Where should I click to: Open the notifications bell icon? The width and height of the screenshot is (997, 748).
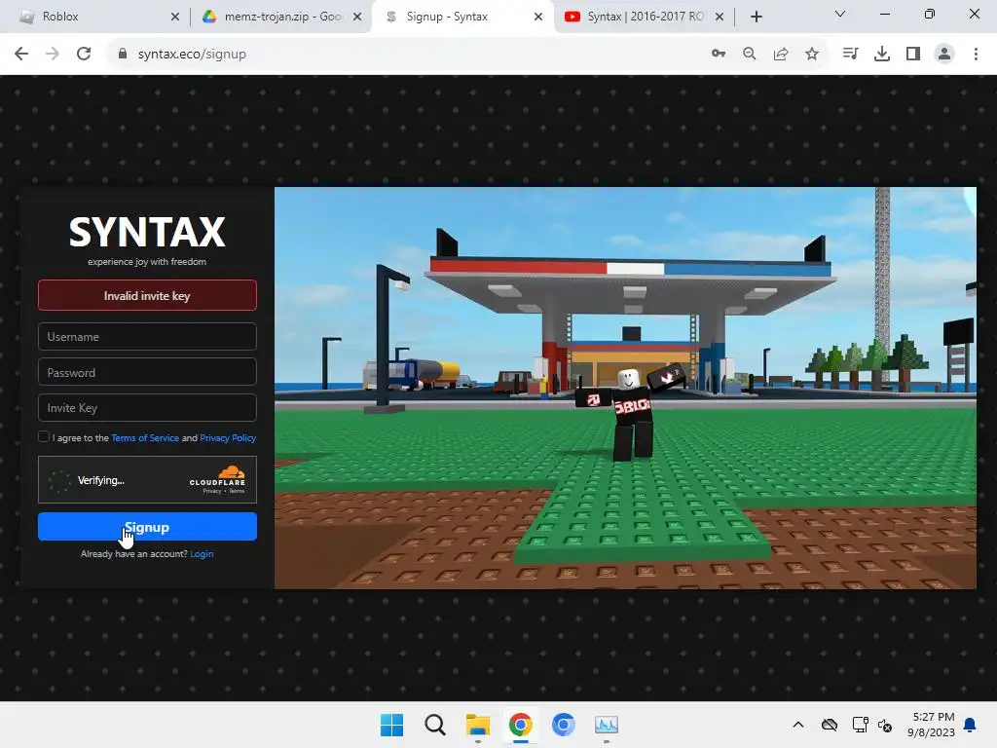(971, 725)
